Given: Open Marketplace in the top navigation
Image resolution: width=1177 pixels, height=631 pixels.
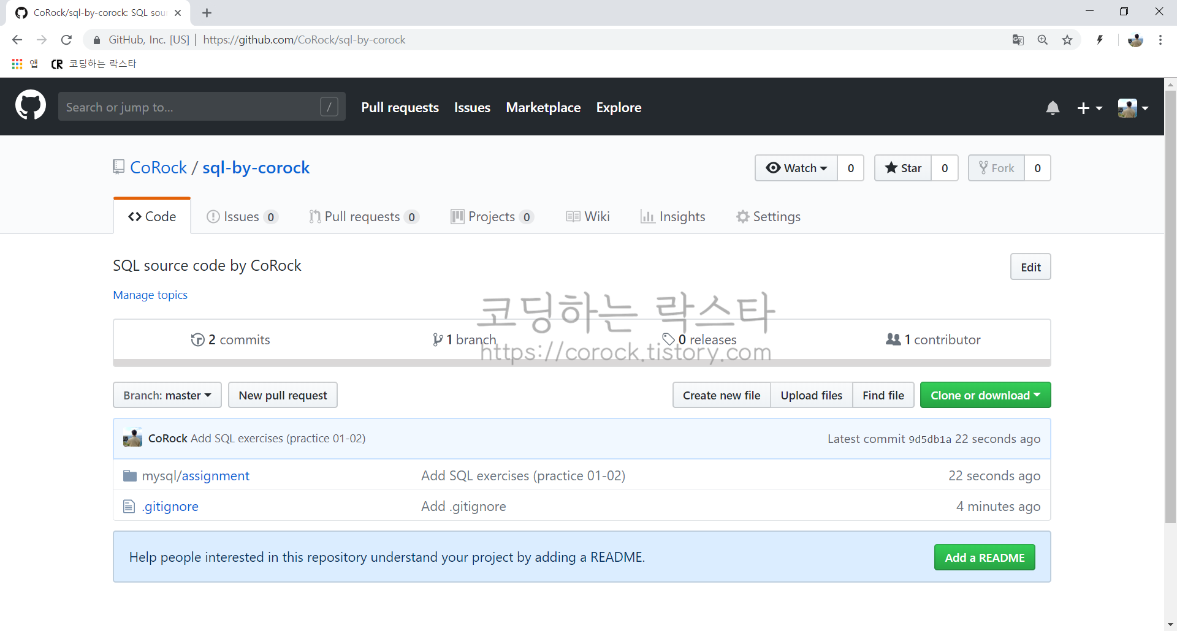Looking at the screenshot, I should [x=543, y=107].
